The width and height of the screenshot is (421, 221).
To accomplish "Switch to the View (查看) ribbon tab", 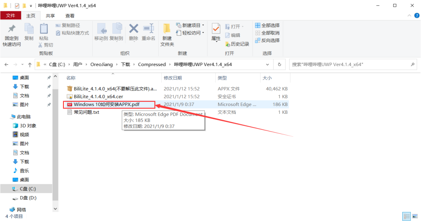I will coord(70,16).
